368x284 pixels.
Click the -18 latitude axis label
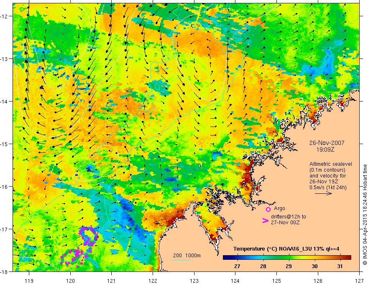(5, 271)
